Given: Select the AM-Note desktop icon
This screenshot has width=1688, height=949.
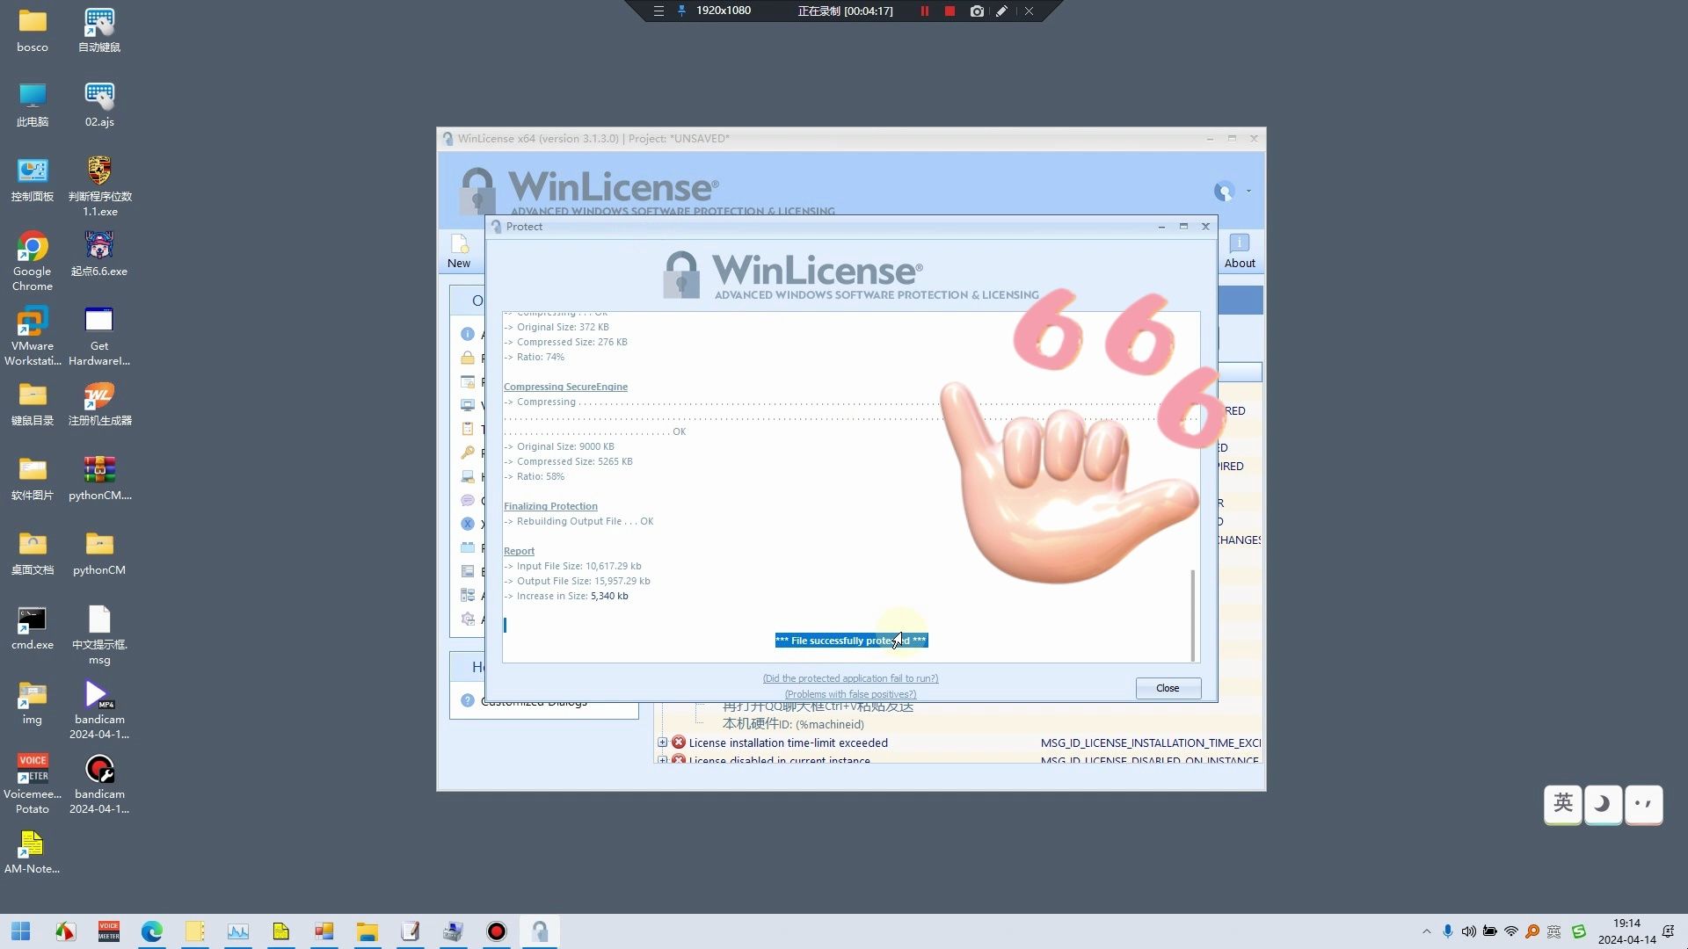Looking at the screenshot, I should tap(33, 851).
